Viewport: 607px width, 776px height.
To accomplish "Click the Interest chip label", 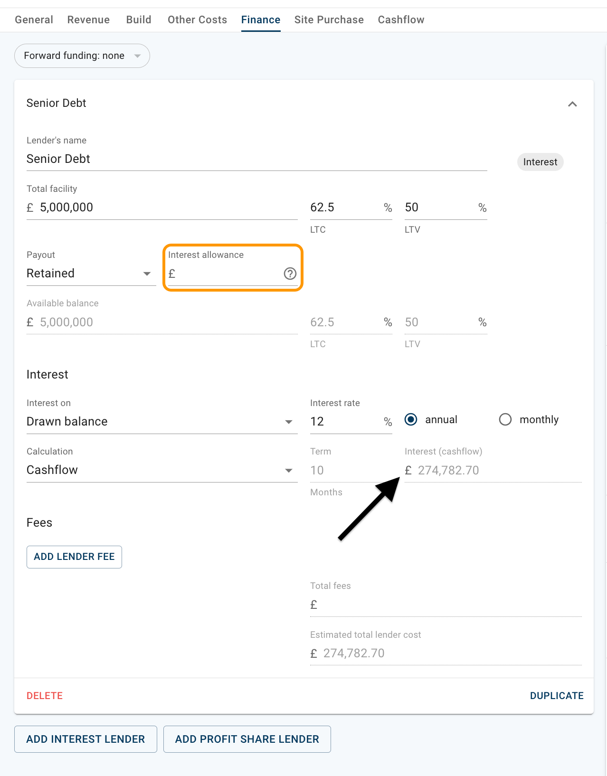I will point(540,162).
